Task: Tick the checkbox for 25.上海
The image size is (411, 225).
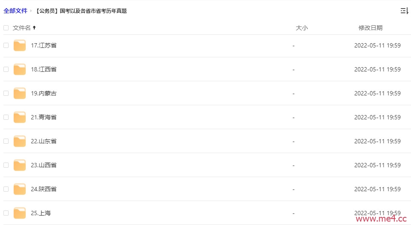Action: click(6, 213)
